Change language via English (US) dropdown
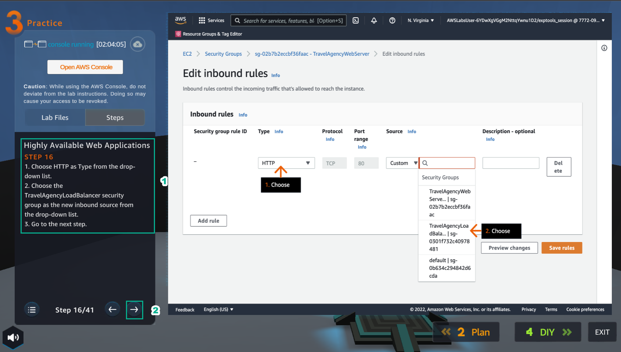This screenshot has height=352, width=621. click(219, 309)
